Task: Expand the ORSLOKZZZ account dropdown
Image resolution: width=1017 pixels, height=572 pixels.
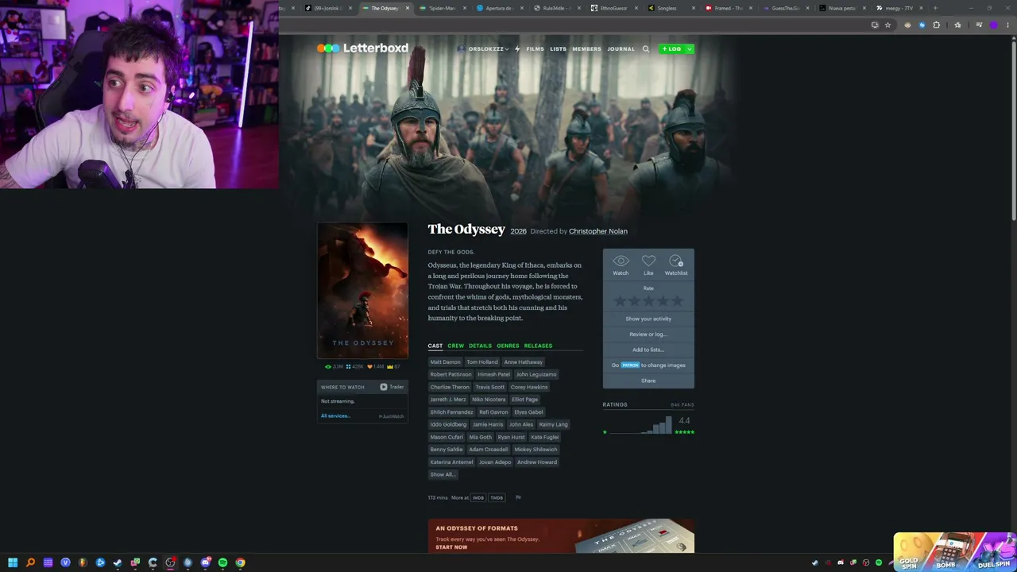Action: click(483, 49)
